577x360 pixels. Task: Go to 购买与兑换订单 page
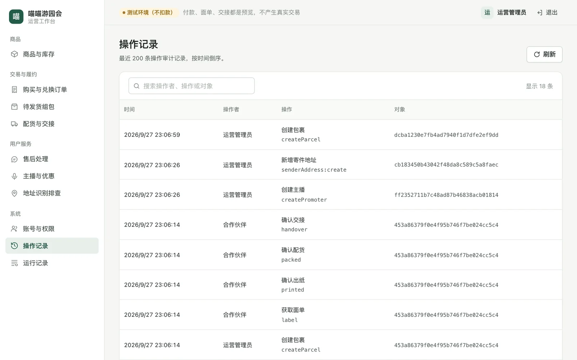pos(52,89)
